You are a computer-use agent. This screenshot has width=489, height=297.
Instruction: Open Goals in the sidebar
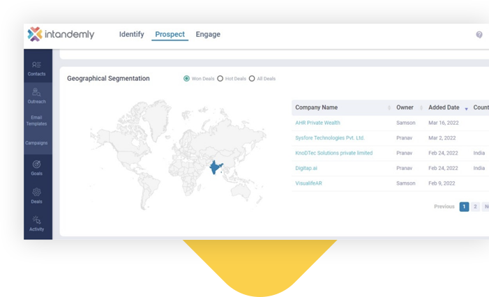36,167
